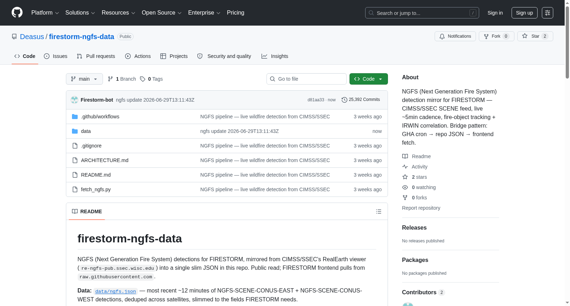The height and width of the screenshot is (306, 570).
Task: Click the star icon beside 2 stars
Action: tap(405, 177)
